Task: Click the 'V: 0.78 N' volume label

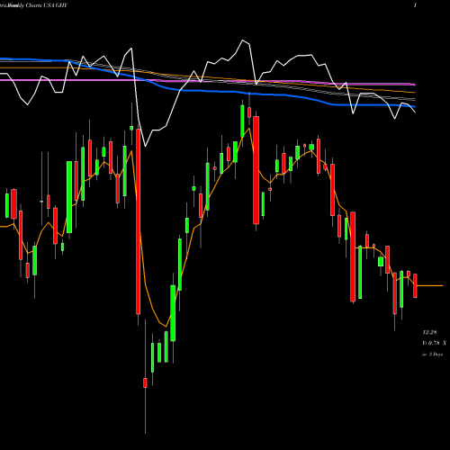Action: click(x=434, y=343)
